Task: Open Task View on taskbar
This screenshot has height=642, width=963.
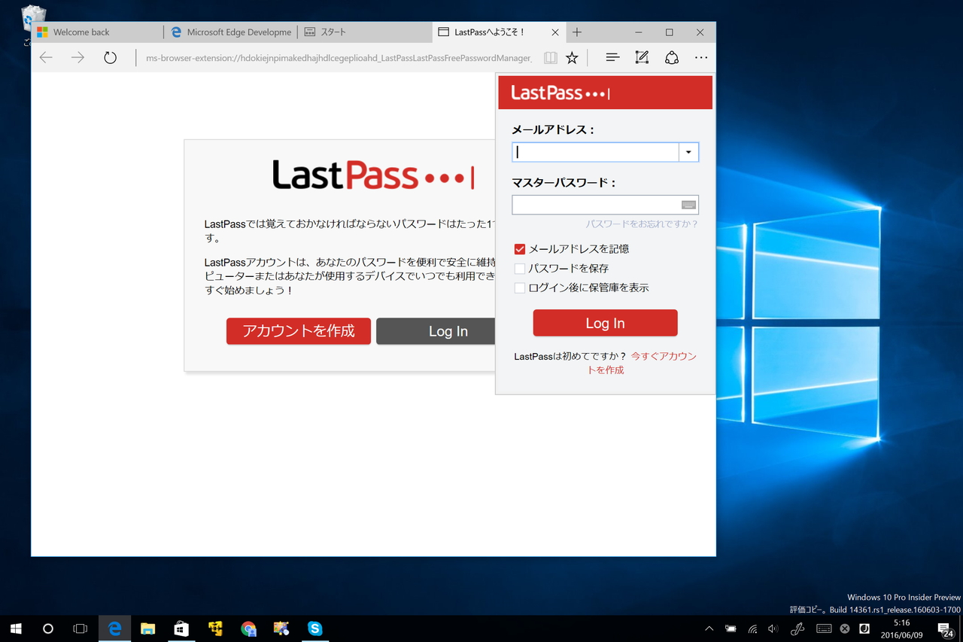Action: coord(81,628)
